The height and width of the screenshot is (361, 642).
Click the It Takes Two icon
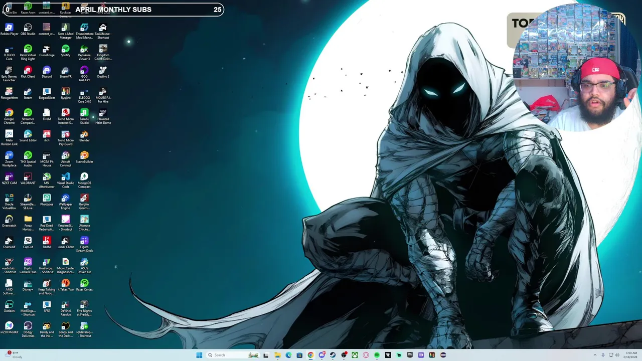[65, 285]
